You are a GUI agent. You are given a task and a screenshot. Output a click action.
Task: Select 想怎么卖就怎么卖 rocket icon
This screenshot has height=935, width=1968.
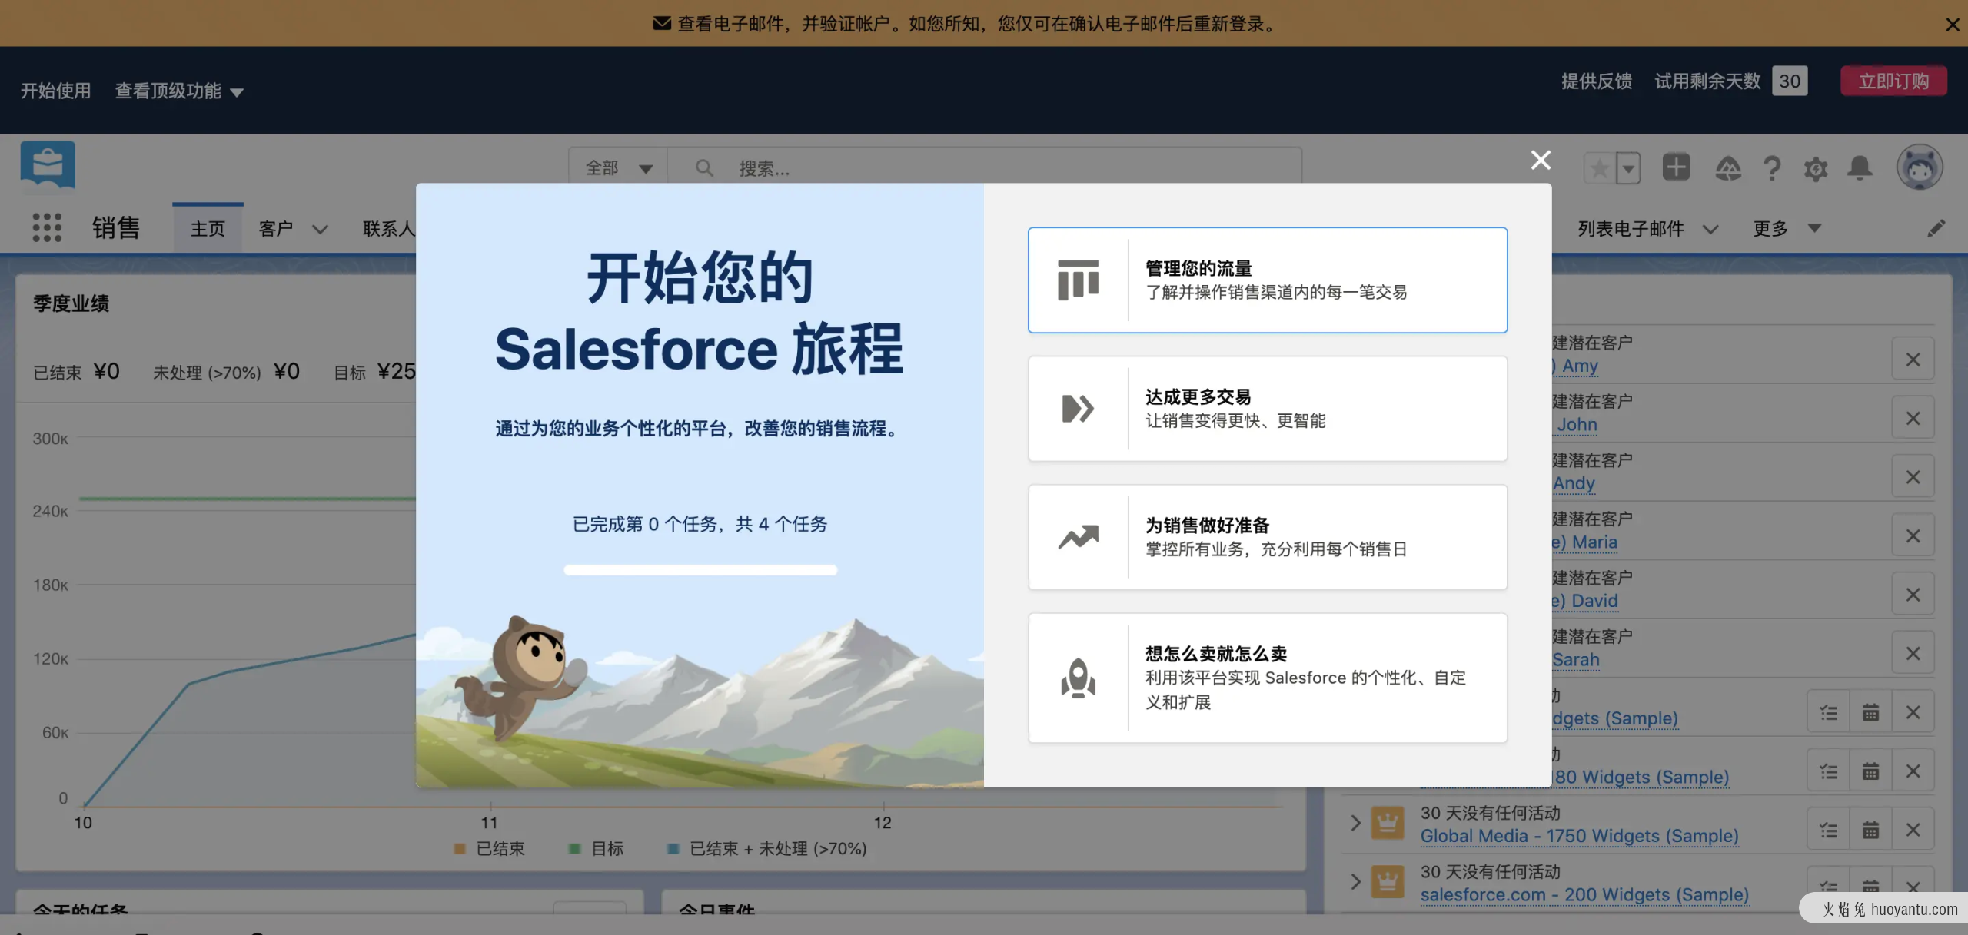click(1078, 678)
